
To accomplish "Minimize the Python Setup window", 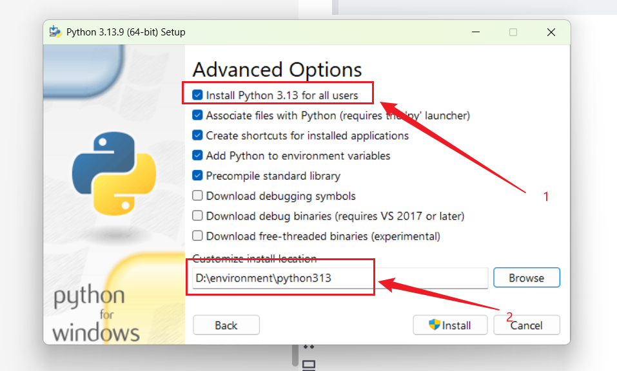I will pyautogui.click(x=476, y=32).
